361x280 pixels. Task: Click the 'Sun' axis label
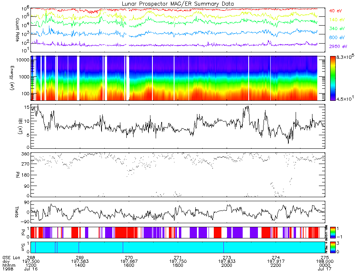coord(23,247)
